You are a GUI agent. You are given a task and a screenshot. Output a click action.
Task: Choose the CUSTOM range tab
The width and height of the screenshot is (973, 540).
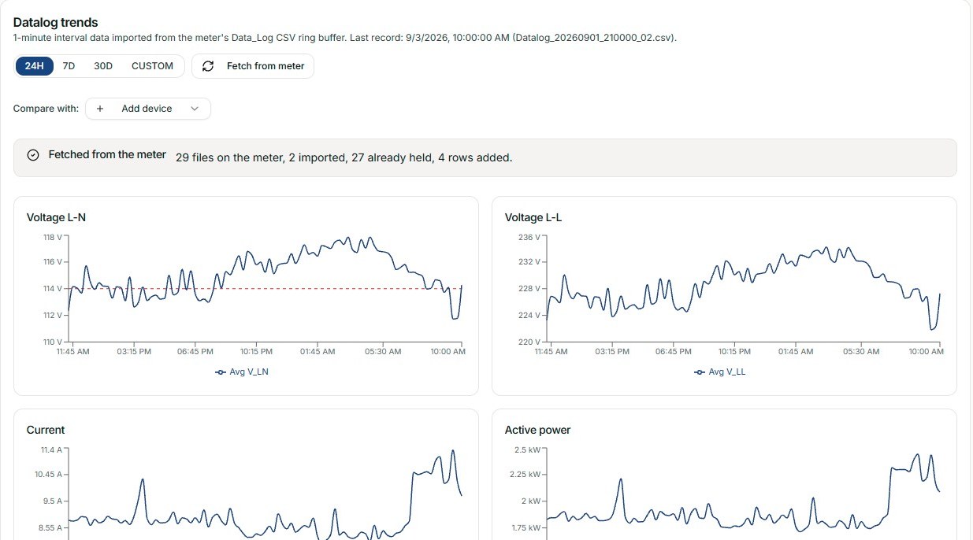[152, 66]
